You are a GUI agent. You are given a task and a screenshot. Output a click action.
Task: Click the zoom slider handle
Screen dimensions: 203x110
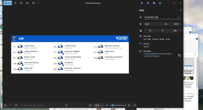113,105
